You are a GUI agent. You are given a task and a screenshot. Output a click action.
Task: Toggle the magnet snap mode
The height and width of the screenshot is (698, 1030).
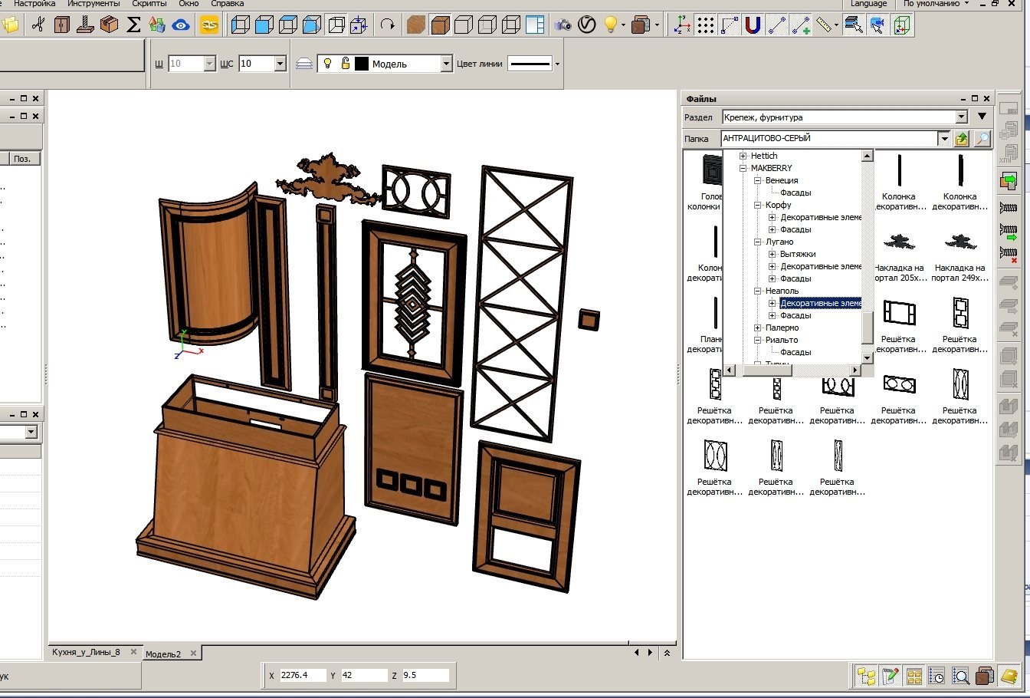tap(753, 25)
